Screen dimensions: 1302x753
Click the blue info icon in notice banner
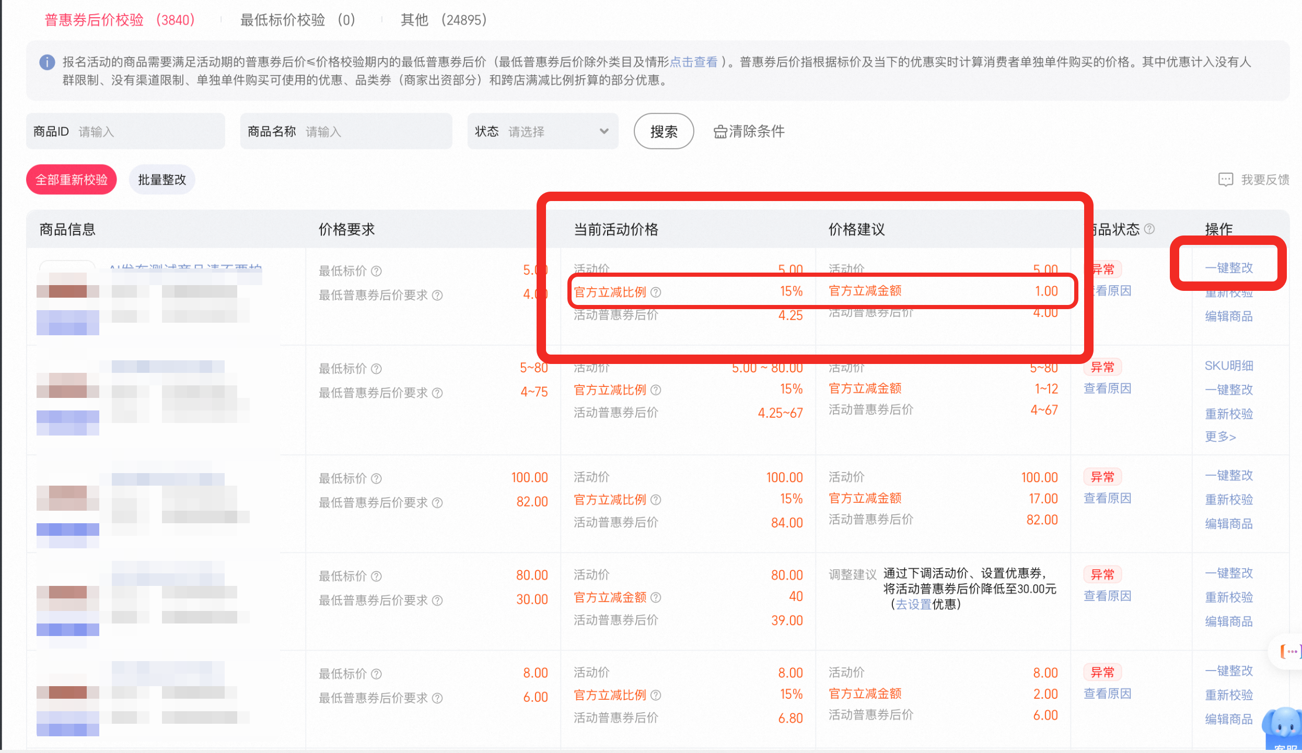click(x=47, y=62)
